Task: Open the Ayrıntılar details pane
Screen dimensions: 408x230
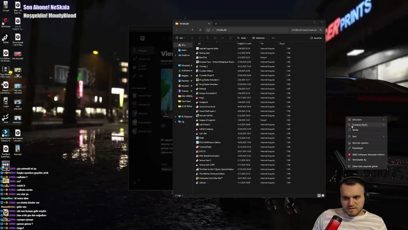Action: click(x=316, y=38)
